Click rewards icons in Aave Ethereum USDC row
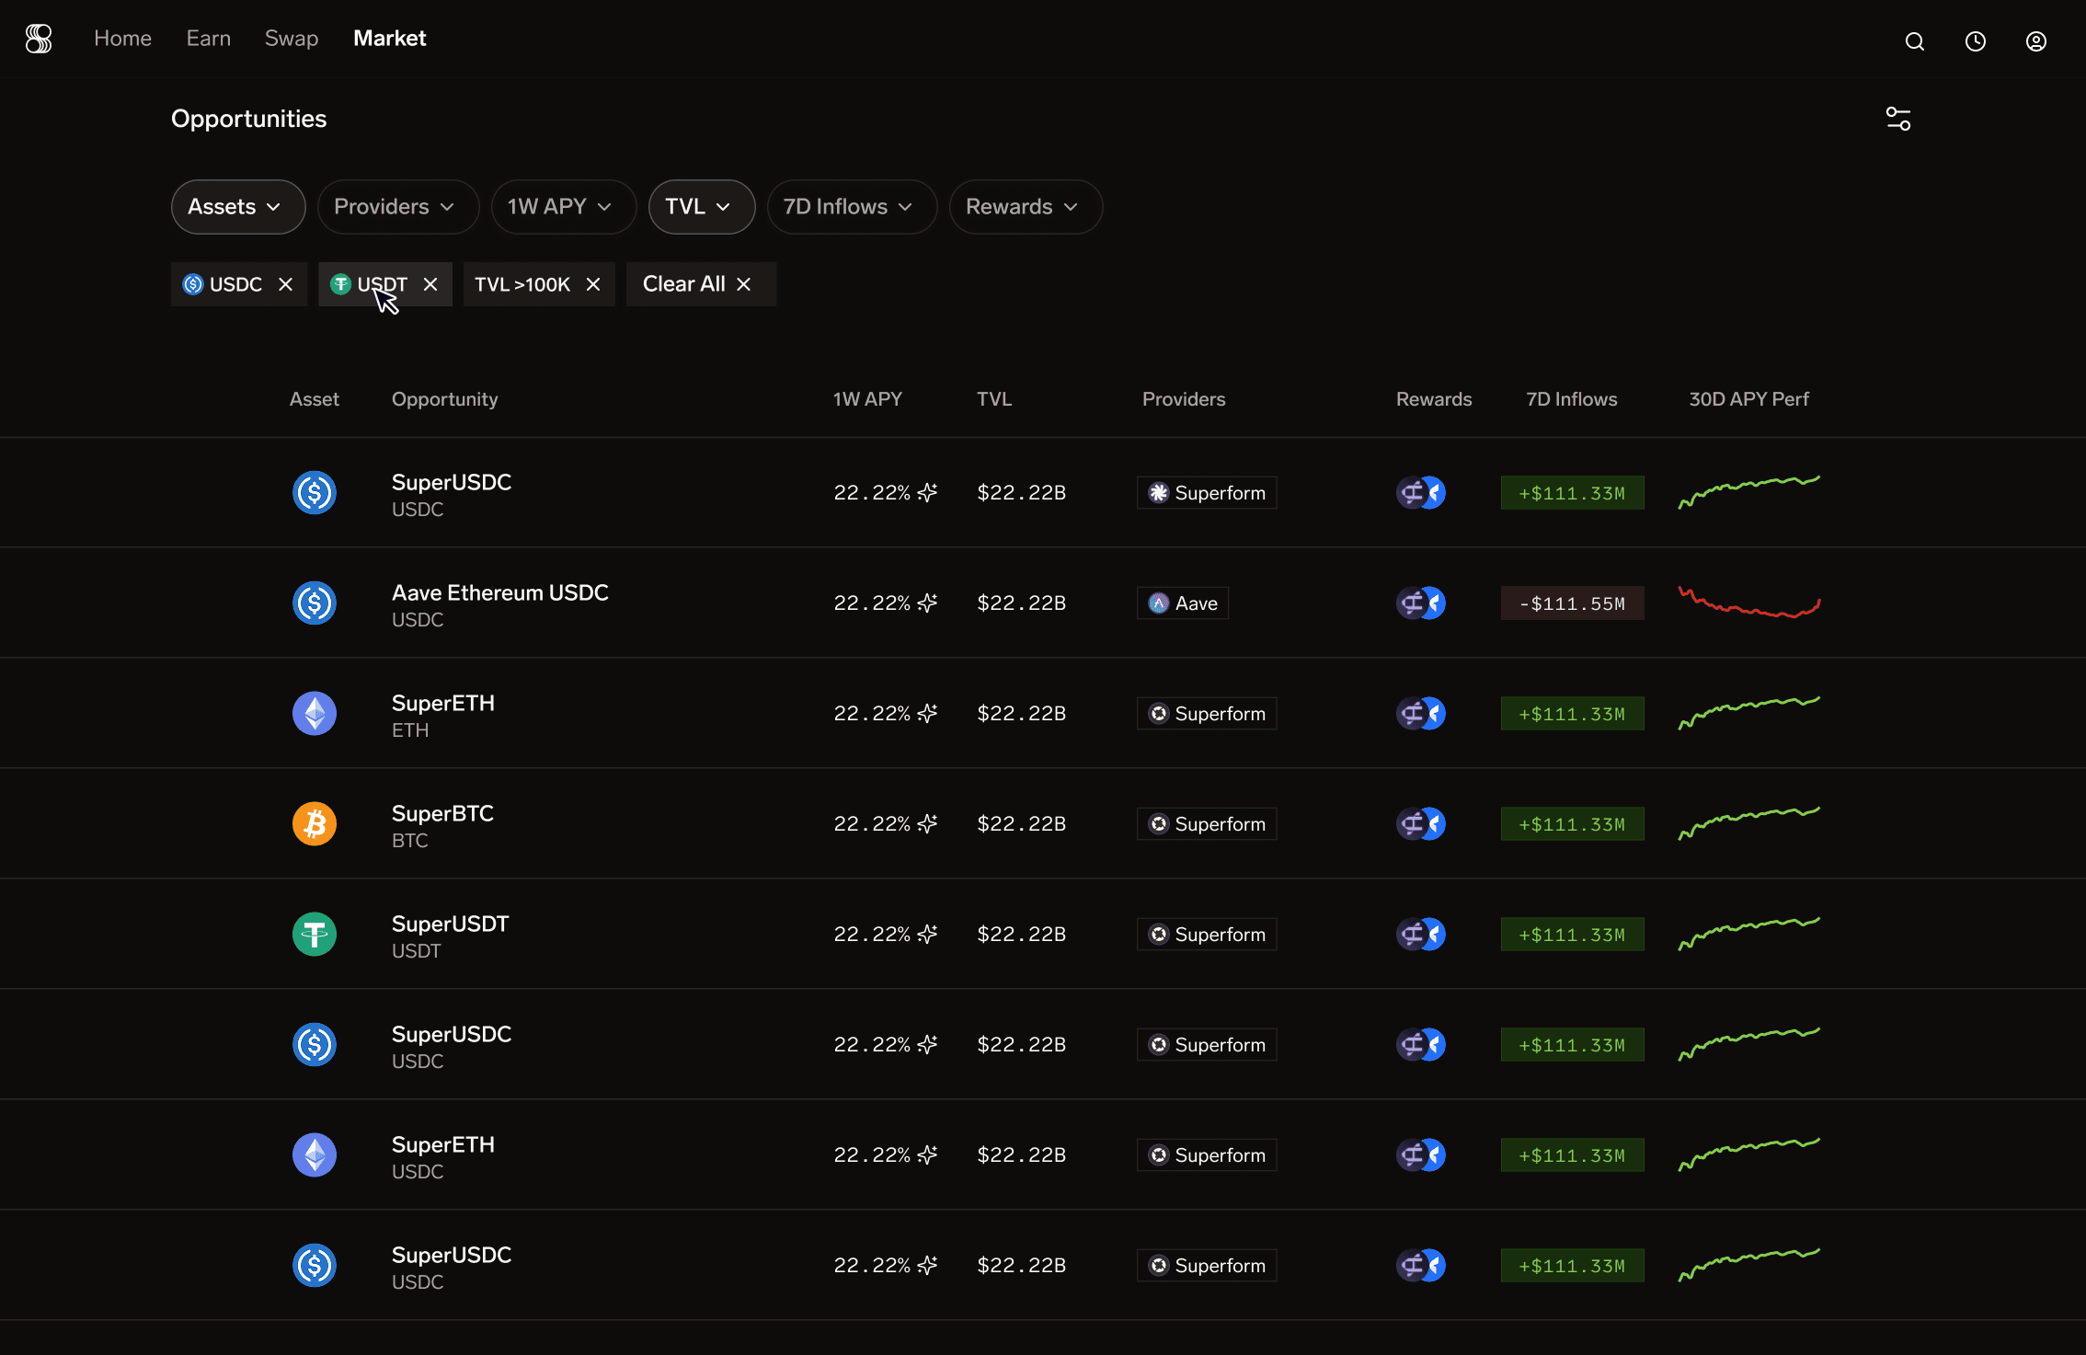Image resolution: width=2086 pixels, height=1355 pixels. tap(1420, 603)
